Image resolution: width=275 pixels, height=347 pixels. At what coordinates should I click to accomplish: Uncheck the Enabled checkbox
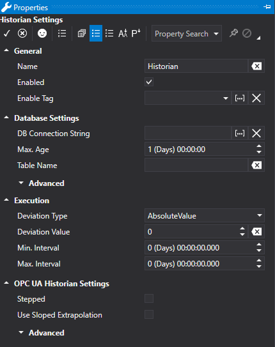point(149,82)
